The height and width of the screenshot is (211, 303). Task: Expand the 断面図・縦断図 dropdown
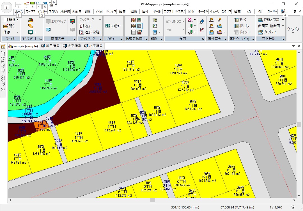pos(283,26)
